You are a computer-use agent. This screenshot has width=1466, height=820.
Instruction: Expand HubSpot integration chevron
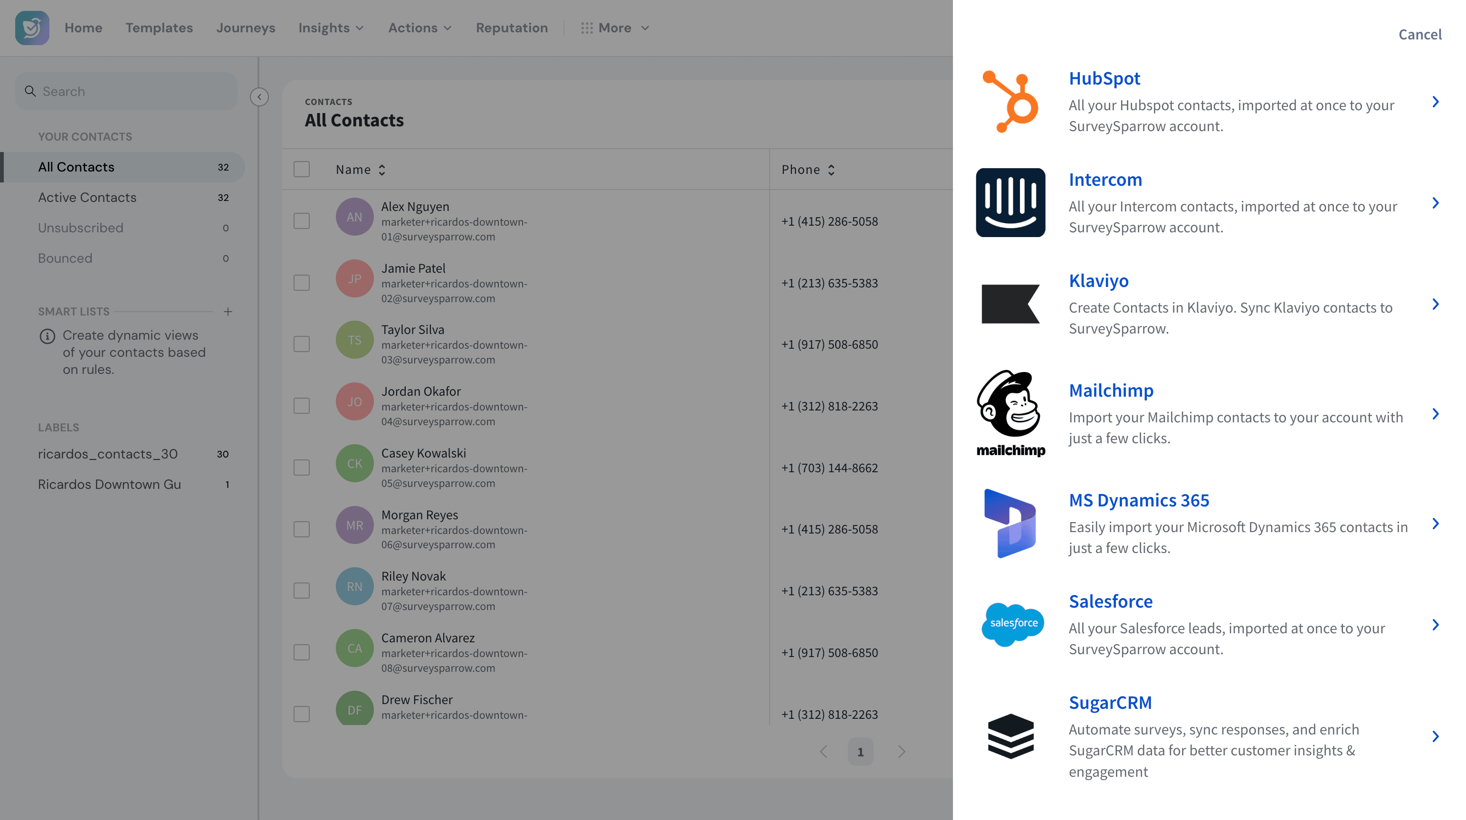[1435, 102]
